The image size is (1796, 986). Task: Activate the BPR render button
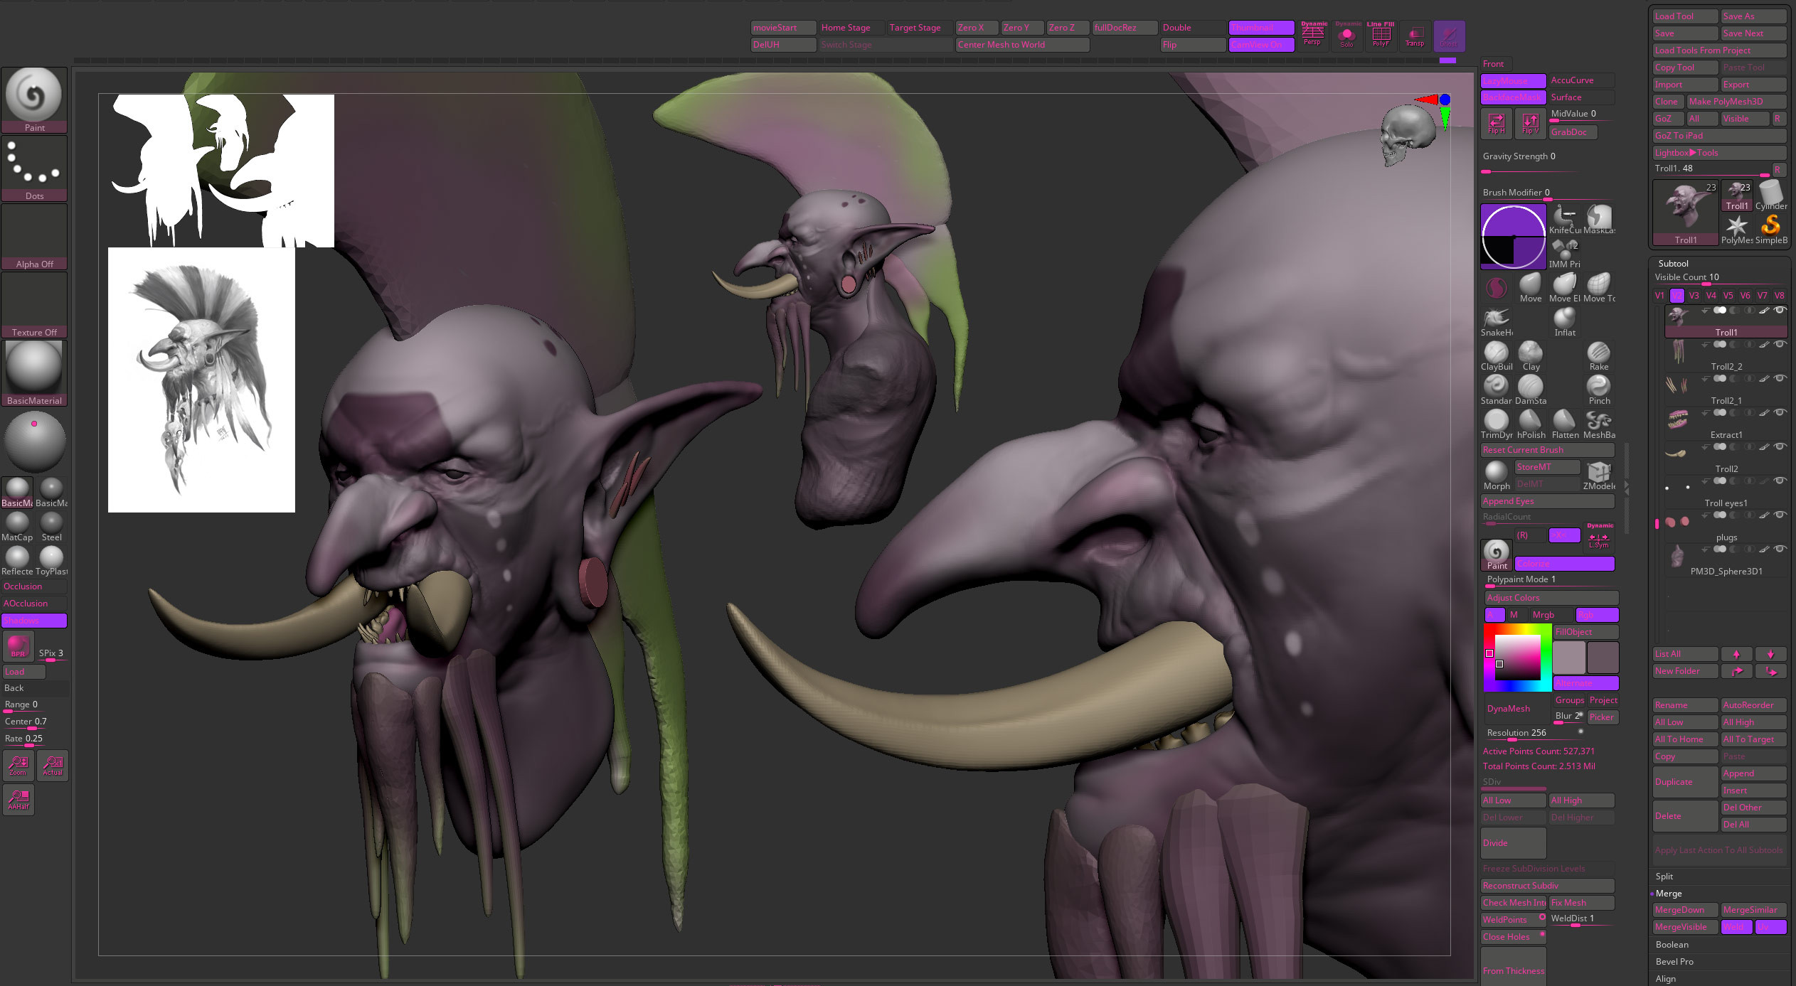point(18,646)
